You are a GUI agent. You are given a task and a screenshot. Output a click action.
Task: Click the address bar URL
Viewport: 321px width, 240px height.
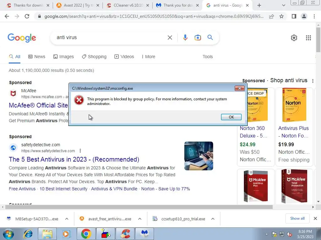[154, 16]
